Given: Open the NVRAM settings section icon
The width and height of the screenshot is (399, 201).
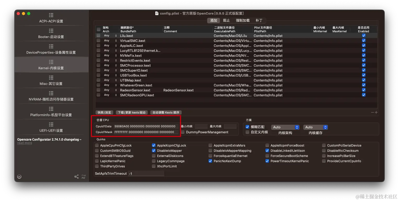Looking at the screenshot, I should click(x=51, y=93).
